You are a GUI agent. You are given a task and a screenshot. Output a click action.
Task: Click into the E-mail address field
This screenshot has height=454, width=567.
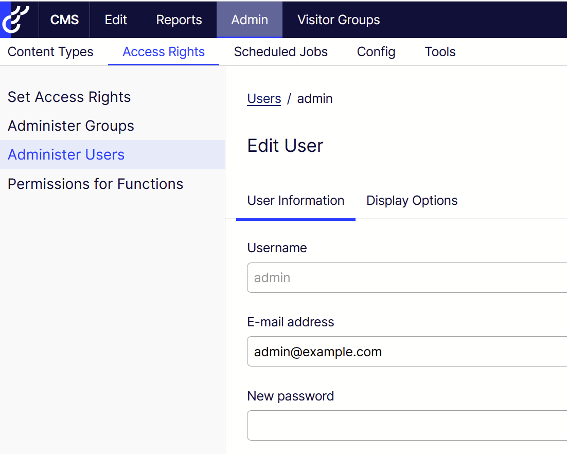[406, 352]
